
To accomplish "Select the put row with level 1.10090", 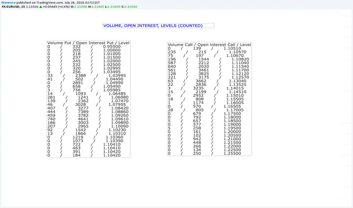I will 88,126.
